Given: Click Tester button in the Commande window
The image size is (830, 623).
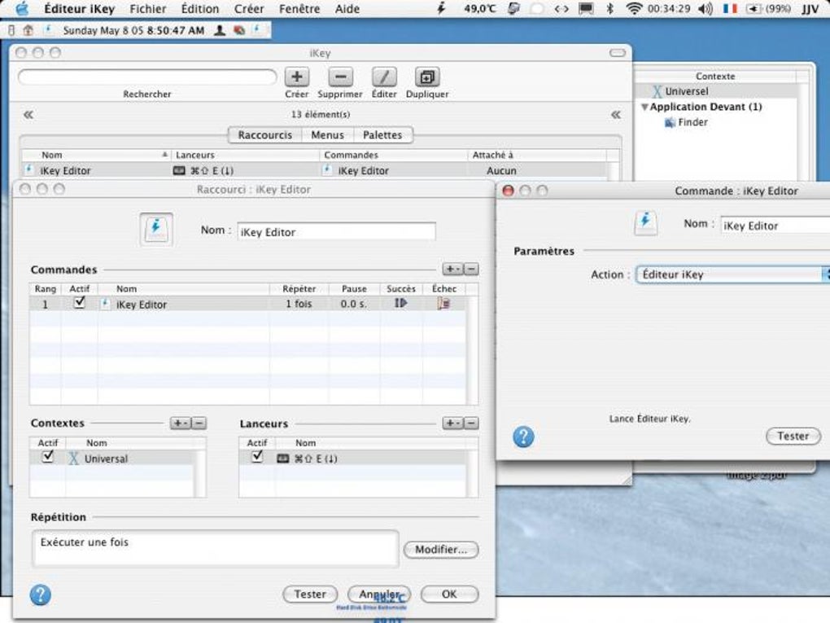Looking at the screenshot, I should [793, 436].
